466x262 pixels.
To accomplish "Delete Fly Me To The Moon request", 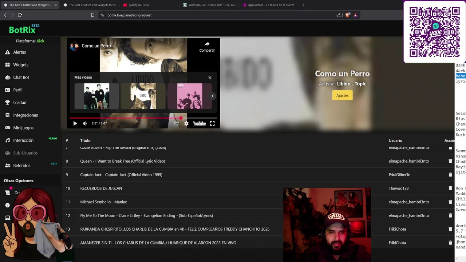I will point(450,215).
